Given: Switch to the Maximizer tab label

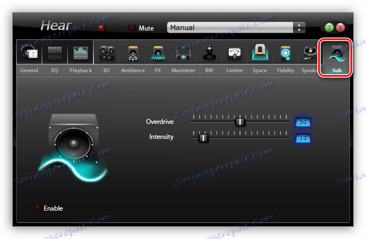Looking at the screenshot, I should [183, 71].
